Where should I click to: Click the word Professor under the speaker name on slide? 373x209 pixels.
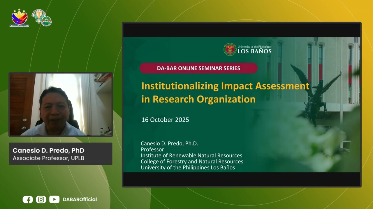pyautogui.click(x=152, y=149)
